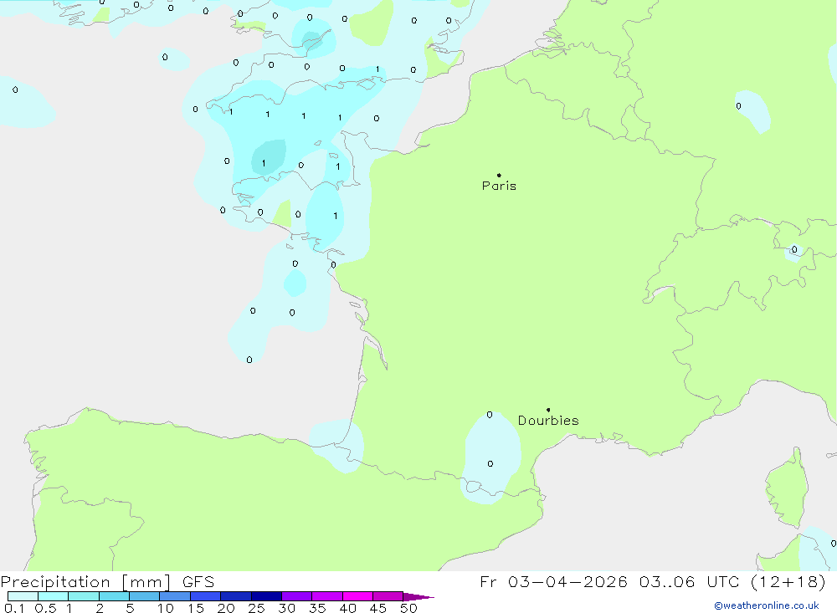The width and height of the screenshot is (837, 613).
Task: Click the 'Fr' weekday abbreviation in footer
Action: (x=489, y=581)
